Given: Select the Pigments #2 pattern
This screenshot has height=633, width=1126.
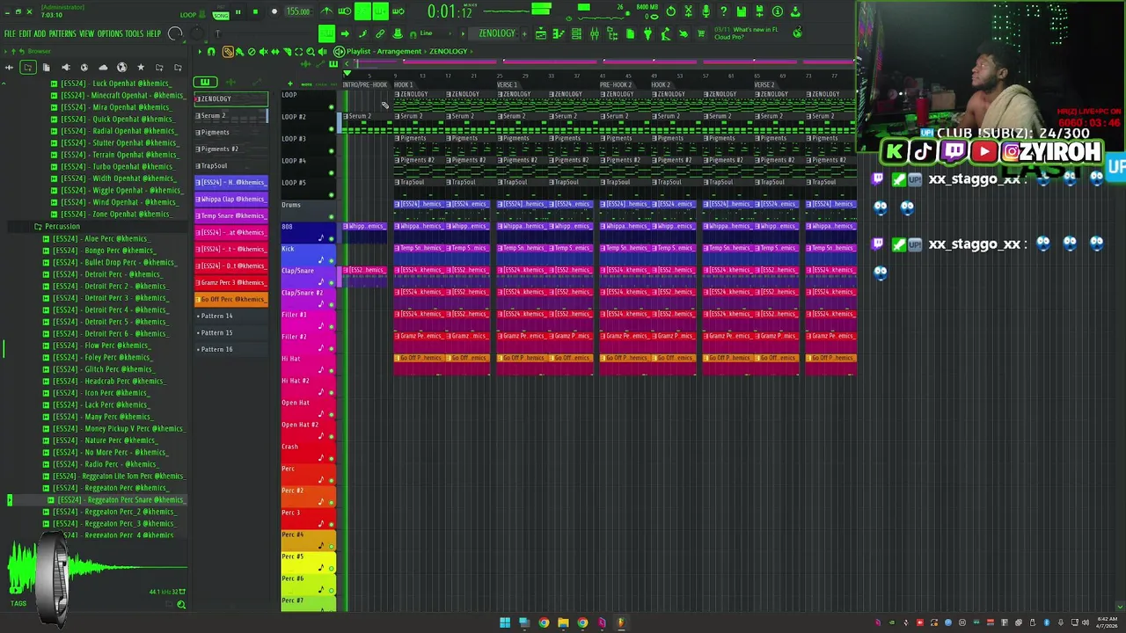Looking at the screenshot, I should click(x=230, y=149).
